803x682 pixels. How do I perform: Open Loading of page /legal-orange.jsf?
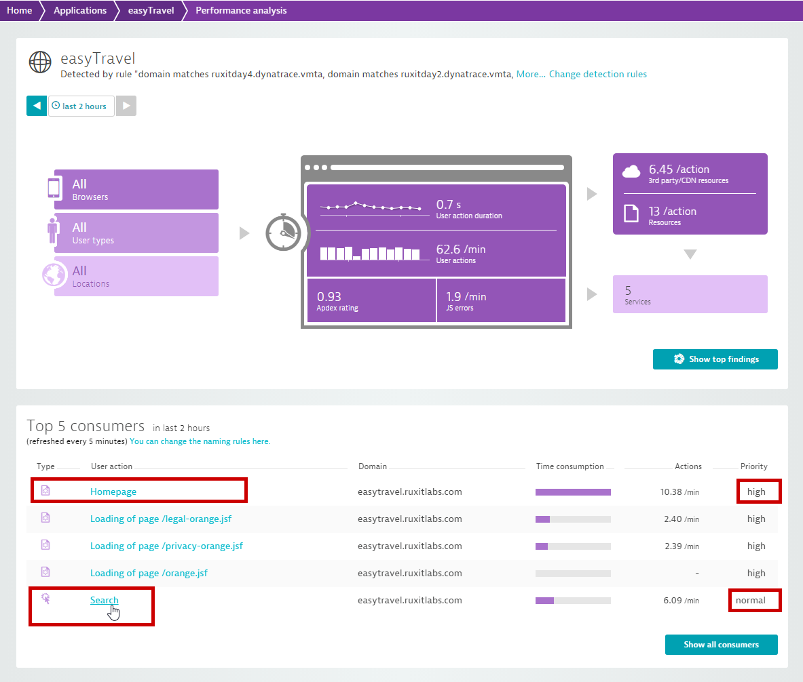pos(161,519)
